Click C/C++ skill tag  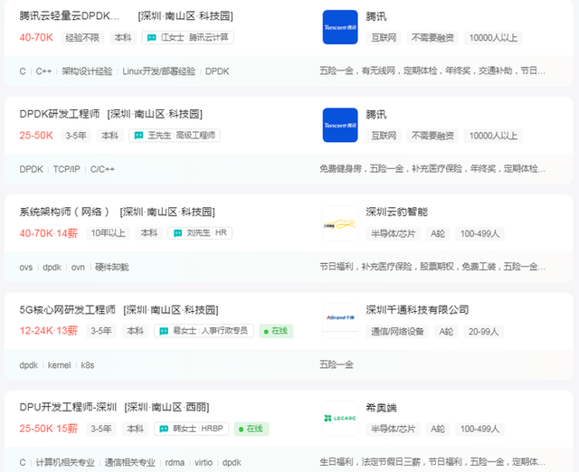(102, 169)
